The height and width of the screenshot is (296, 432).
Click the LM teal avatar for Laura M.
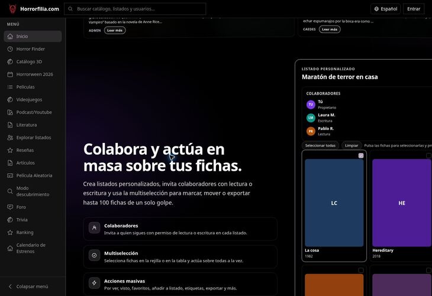point(311,118)
